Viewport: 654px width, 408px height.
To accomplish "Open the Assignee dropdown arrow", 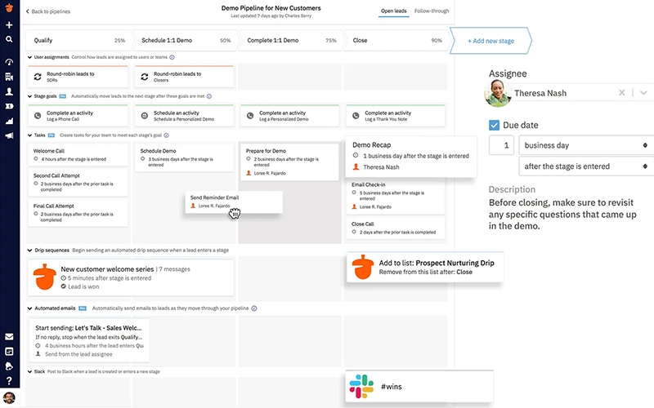I will pyautogui.click(x=643, y=93).
